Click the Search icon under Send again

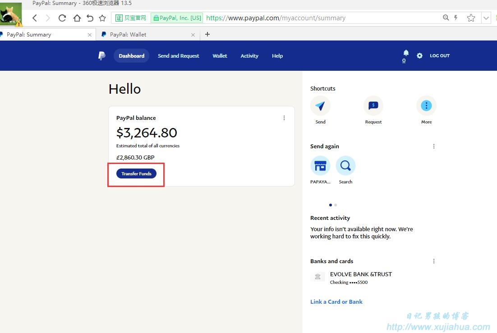tap(345, 165)
